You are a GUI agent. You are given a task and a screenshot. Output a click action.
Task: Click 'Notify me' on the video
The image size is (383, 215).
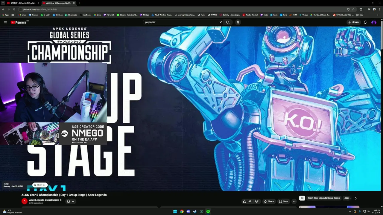pos(40,185)
